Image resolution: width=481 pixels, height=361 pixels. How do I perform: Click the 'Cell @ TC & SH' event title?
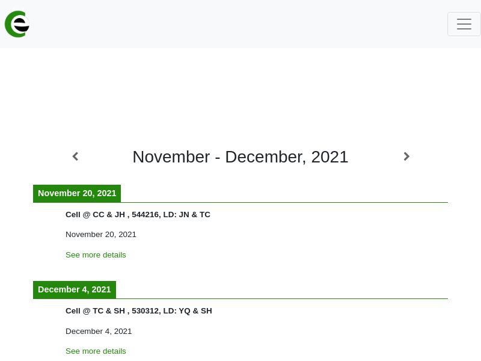[95, 311]
